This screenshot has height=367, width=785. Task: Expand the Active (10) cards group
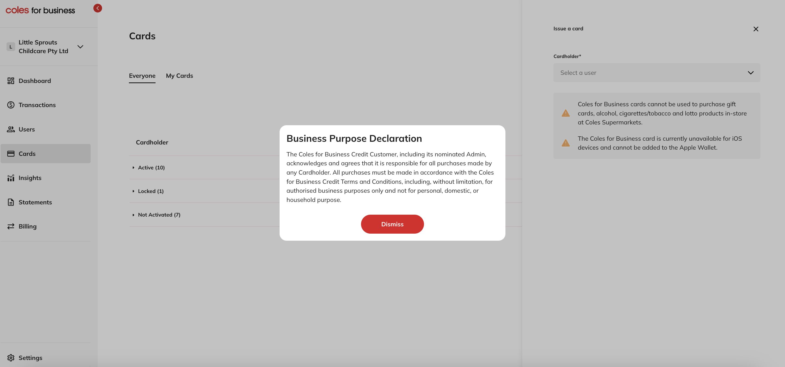(x=151, y=168)
